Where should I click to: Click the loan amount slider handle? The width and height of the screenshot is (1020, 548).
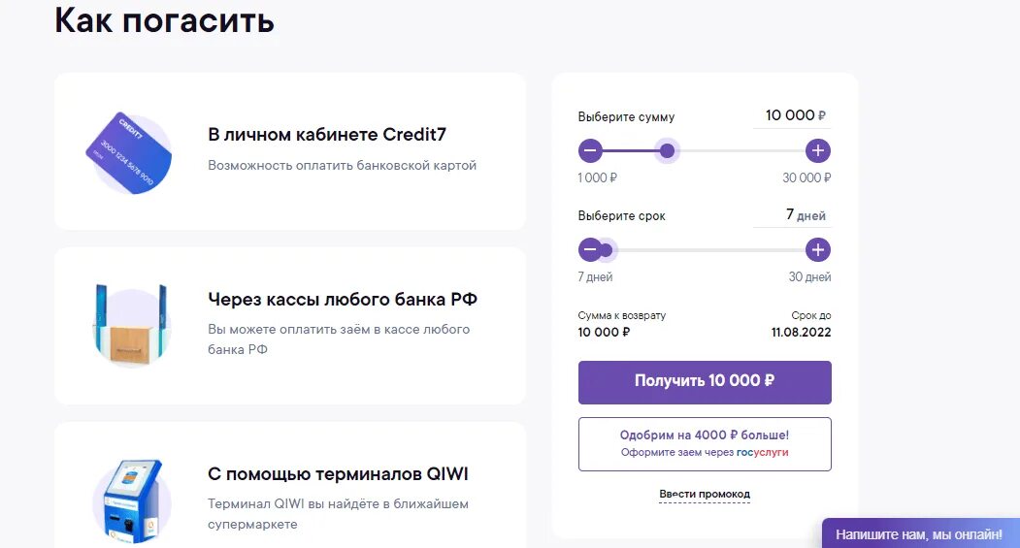[667, 150]
